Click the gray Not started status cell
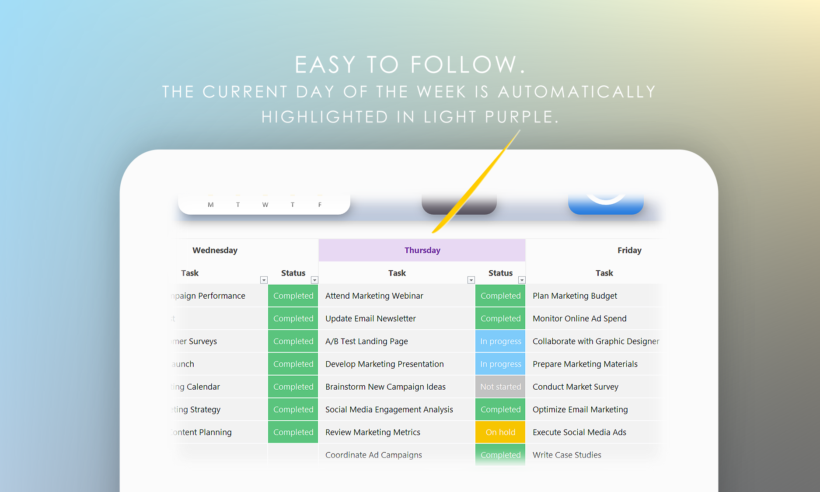 tap(500, 387)
